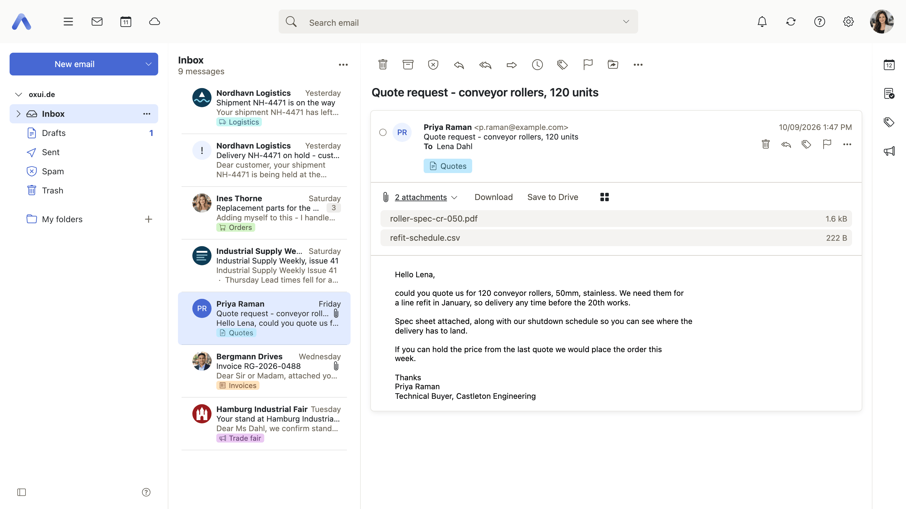
Task: Archive the open email
Action: pyautogui.click(x=408, y=65)
